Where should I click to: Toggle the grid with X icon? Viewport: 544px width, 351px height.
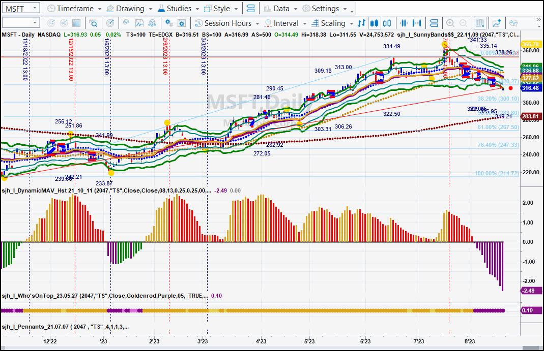480,23
